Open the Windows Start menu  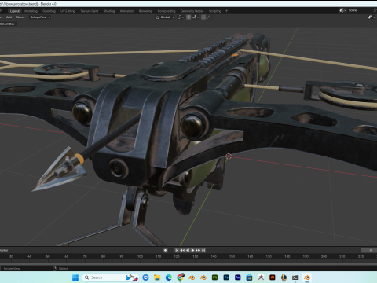[75, 277]
